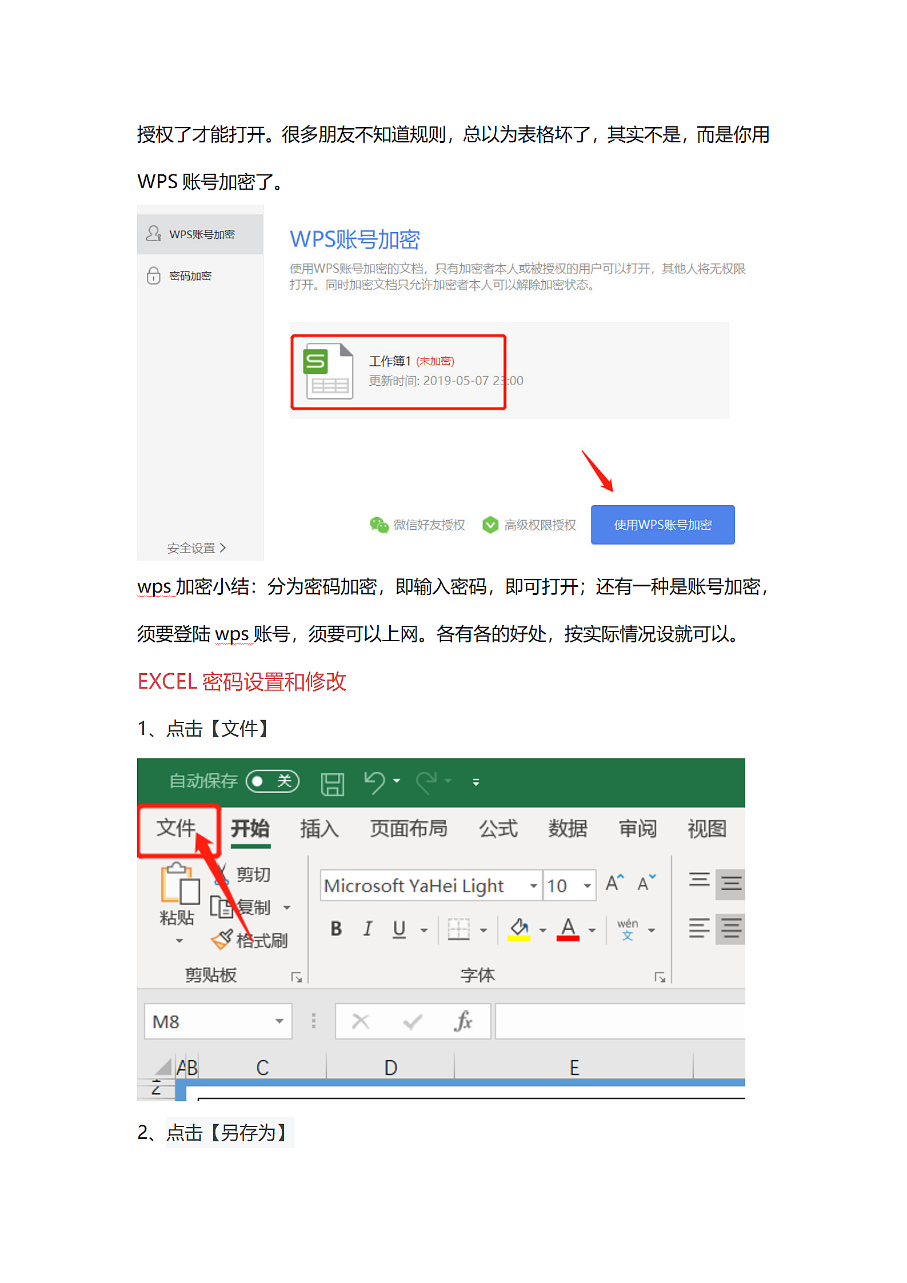Apply the red font color
Screen dimensions: 907x1283
(568, 929)
